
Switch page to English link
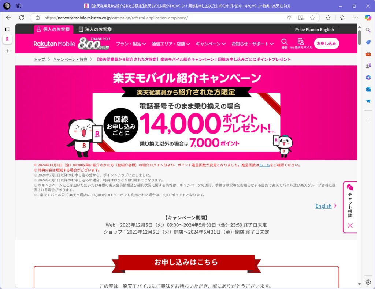(323, 206)
